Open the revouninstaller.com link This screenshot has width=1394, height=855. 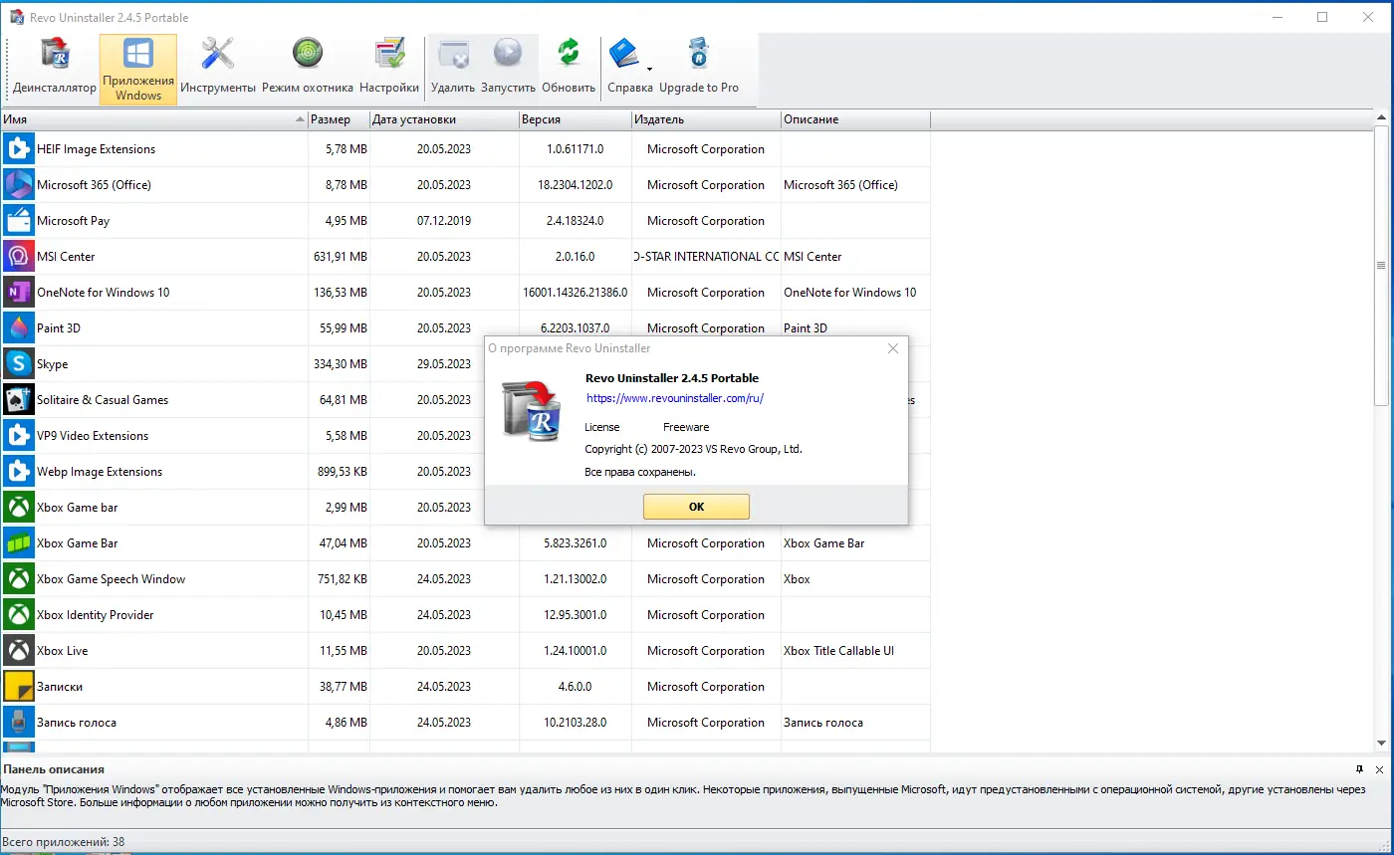(675, 398)
